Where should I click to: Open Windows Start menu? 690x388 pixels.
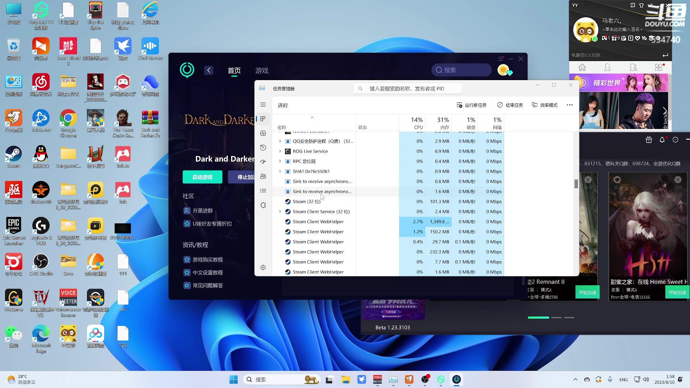(x=234, y=380)
